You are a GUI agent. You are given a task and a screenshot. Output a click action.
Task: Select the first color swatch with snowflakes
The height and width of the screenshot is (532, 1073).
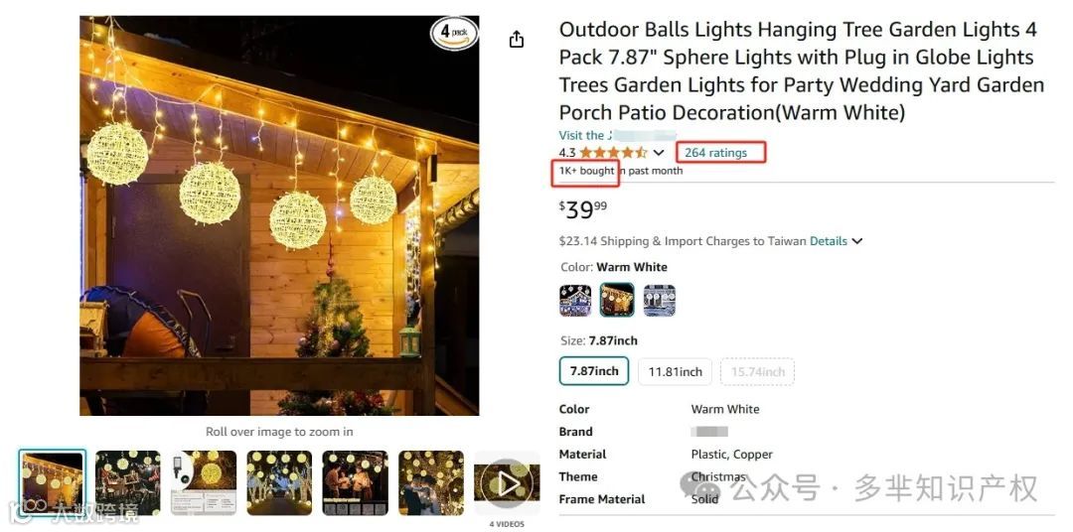(x=575, y=300)
